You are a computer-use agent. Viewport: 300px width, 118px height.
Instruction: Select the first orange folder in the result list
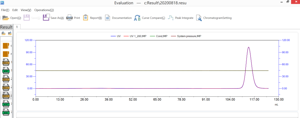6,46
